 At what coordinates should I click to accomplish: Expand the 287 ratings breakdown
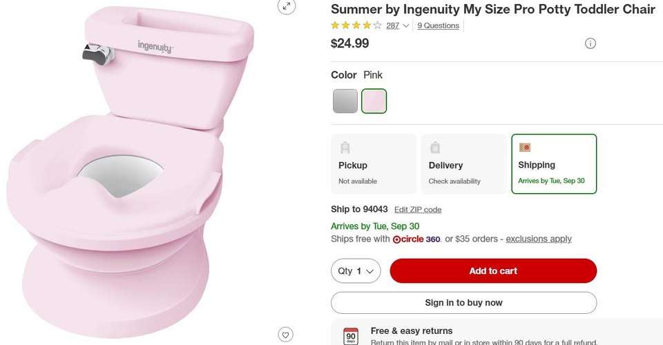pyautogui.click(x=397, y=26)
